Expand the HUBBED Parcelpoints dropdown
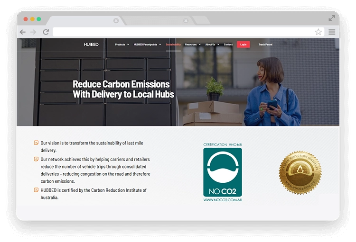The image size is (356, 242). [148, 45]
